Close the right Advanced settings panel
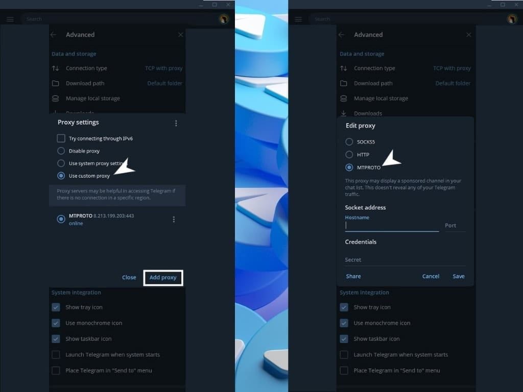The height and width of the screenshot is (392, 523). [x=469, y=35]
